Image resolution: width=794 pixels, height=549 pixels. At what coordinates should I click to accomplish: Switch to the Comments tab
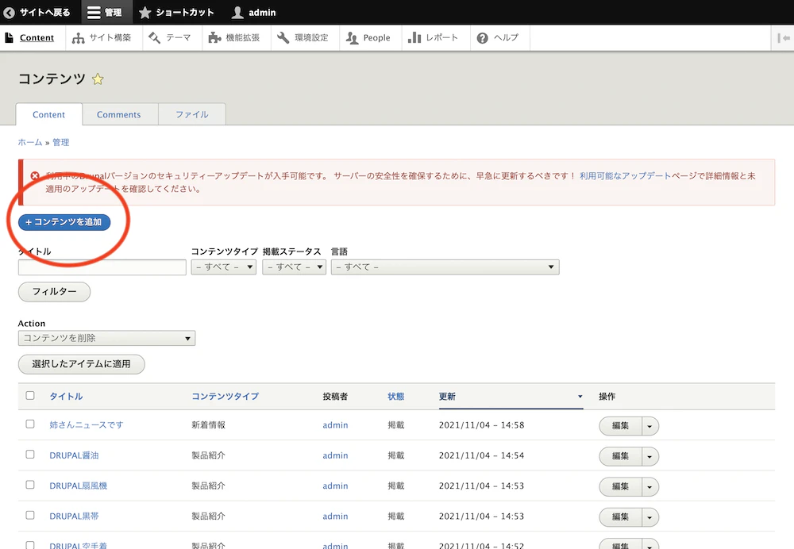pos(119,114)
